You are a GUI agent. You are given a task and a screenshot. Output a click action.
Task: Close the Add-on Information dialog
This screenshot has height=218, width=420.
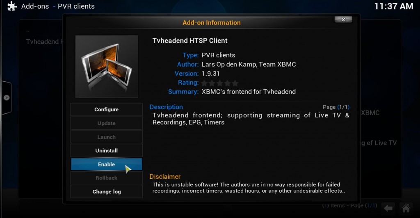(343, 20)
